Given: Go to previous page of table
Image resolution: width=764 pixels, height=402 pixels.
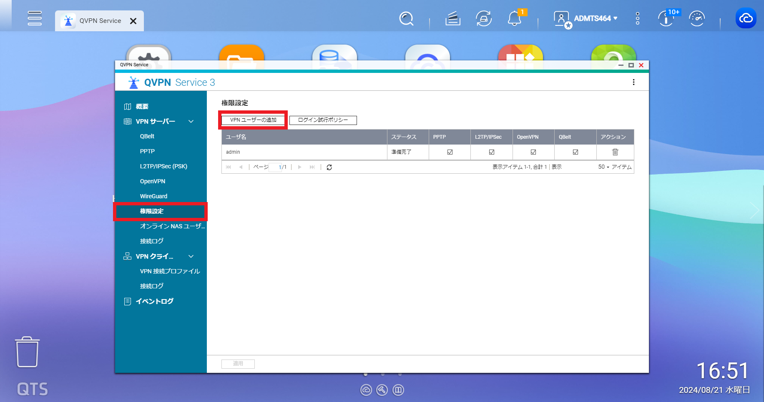Looking at the screenshot, I should (241, 167).
